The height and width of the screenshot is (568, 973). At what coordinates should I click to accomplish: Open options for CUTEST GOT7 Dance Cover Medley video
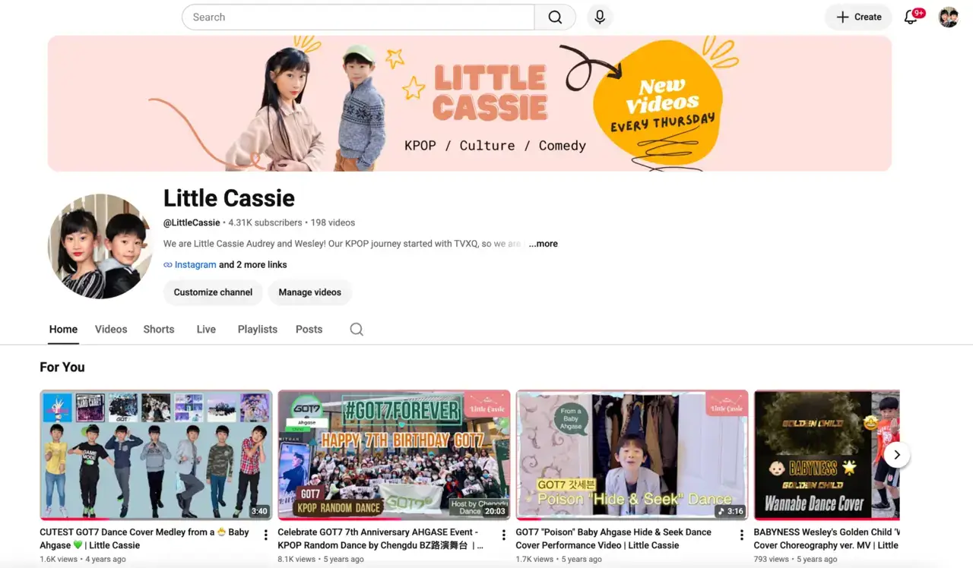pos(266,535)
